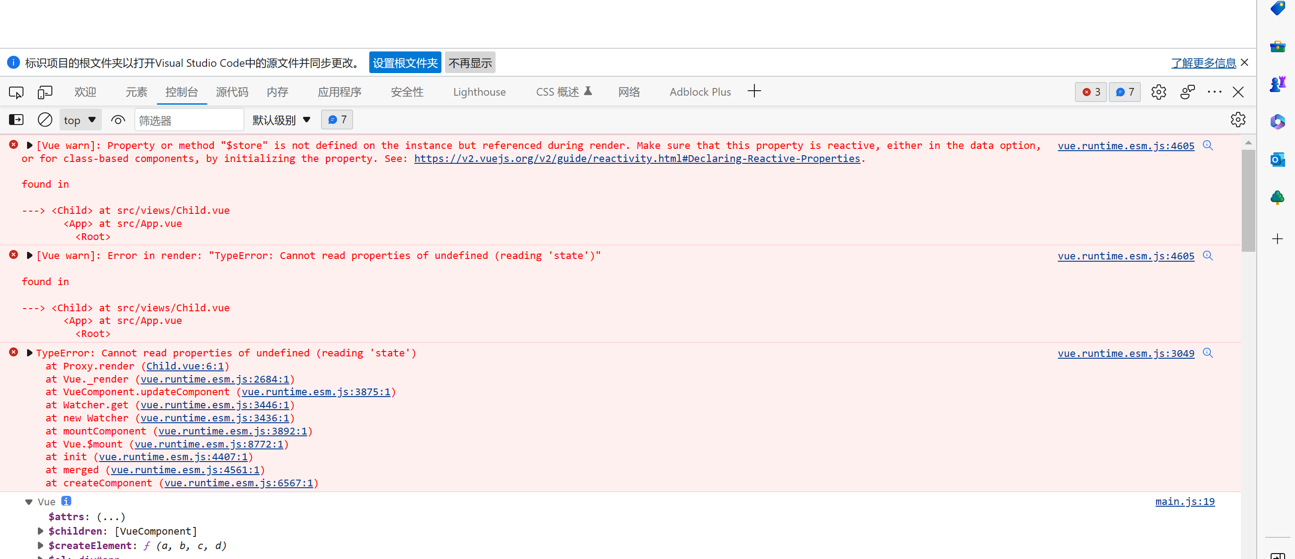Click the 设置根文件夹 button

click(405, 63)
